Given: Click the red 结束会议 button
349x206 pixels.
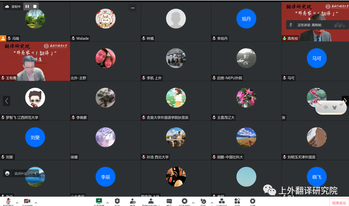Looking at the screenshot, I should pyautogui.click(x=339, y=202).
